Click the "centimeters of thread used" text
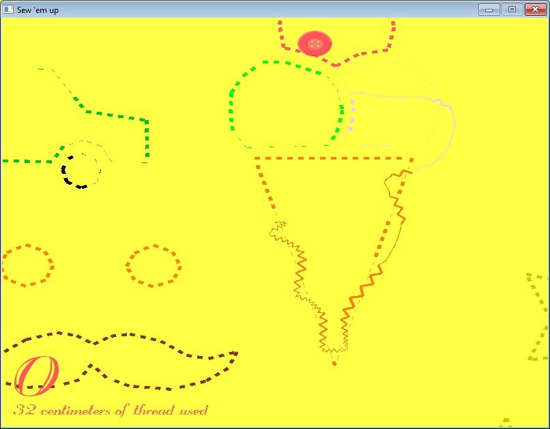The height and width of the screenshot is (429, 550). (124, 411)
